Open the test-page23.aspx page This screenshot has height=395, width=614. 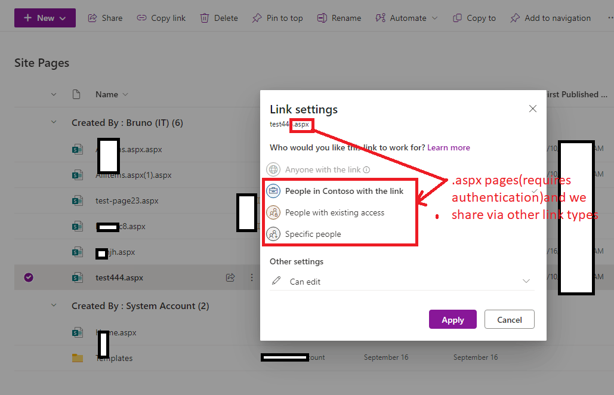(x=127, y=201)
